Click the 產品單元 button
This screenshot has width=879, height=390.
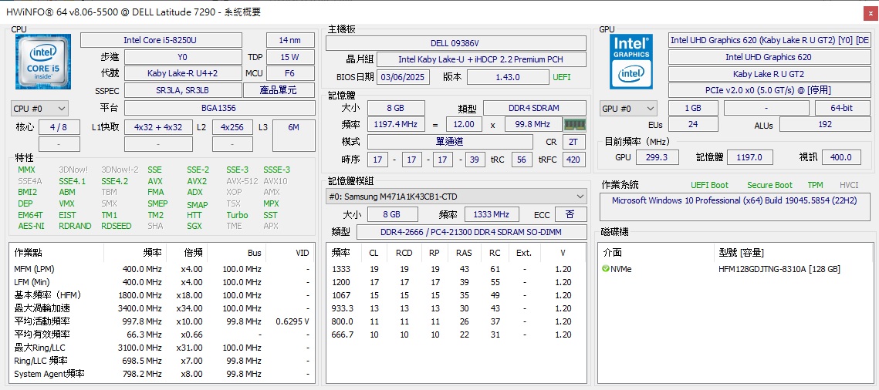(279, 90)
